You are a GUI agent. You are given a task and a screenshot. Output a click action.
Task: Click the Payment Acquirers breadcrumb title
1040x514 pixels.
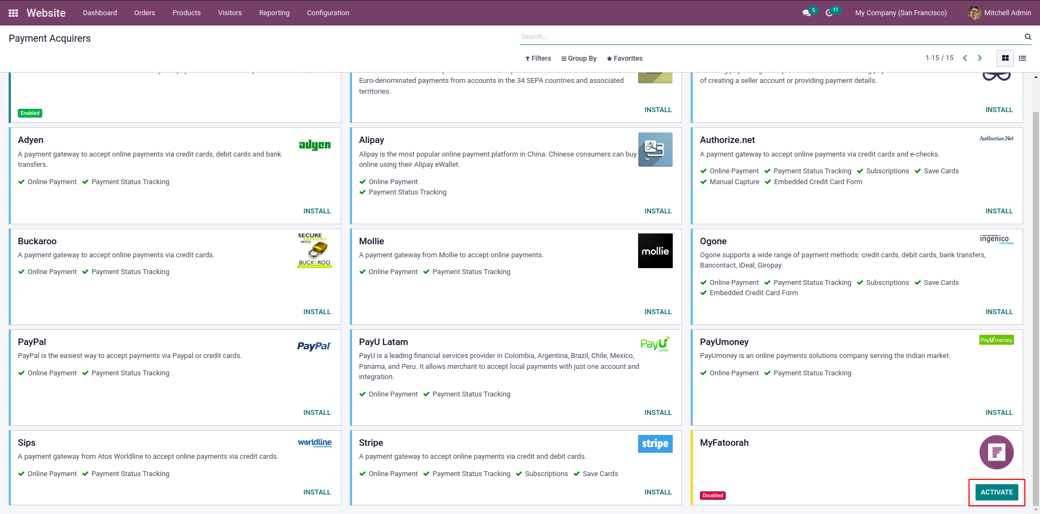pos(50,38)
